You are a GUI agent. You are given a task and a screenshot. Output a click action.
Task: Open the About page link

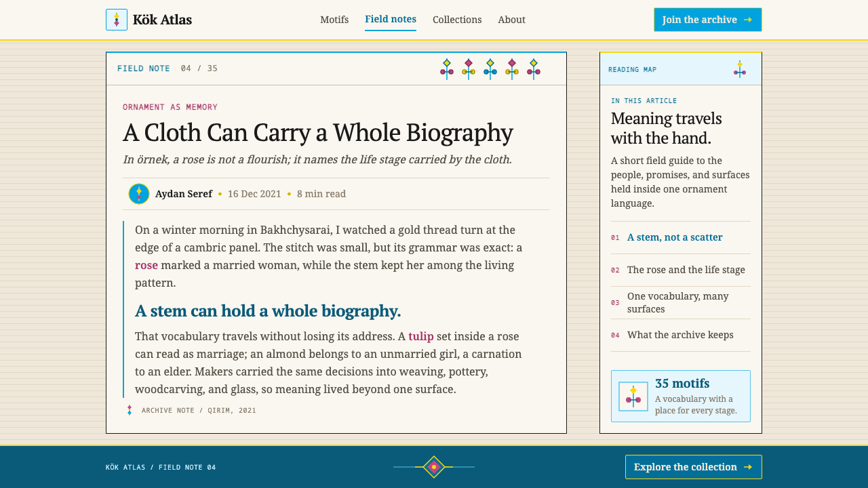(512, 20)
